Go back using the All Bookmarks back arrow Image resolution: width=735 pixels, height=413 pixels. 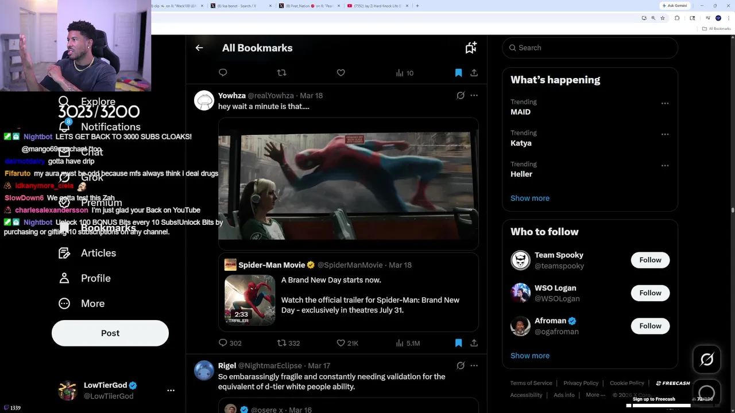[199, 48]
